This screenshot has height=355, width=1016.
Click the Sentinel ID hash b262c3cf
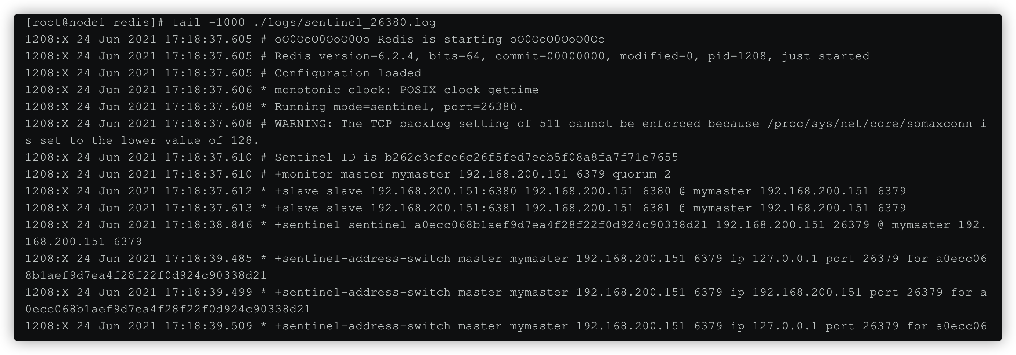pyautogui.click(x=531, y=157)
